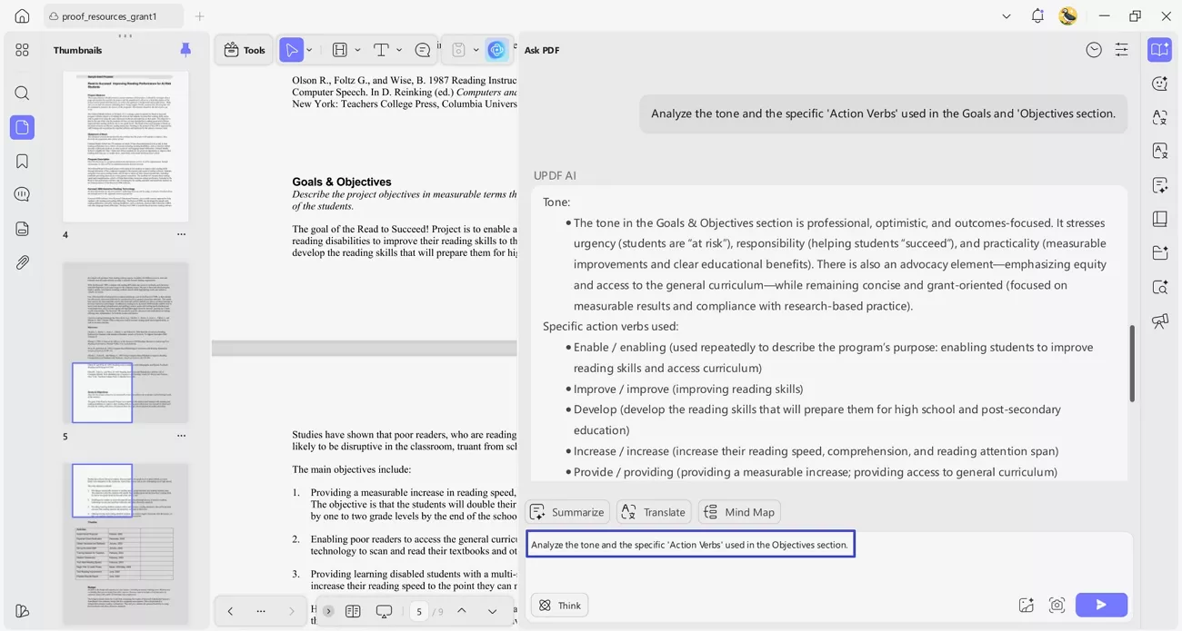This screenshot has width=1182, height=631.
Task: Click the sent question message bubble
Action: pos(883,113)
